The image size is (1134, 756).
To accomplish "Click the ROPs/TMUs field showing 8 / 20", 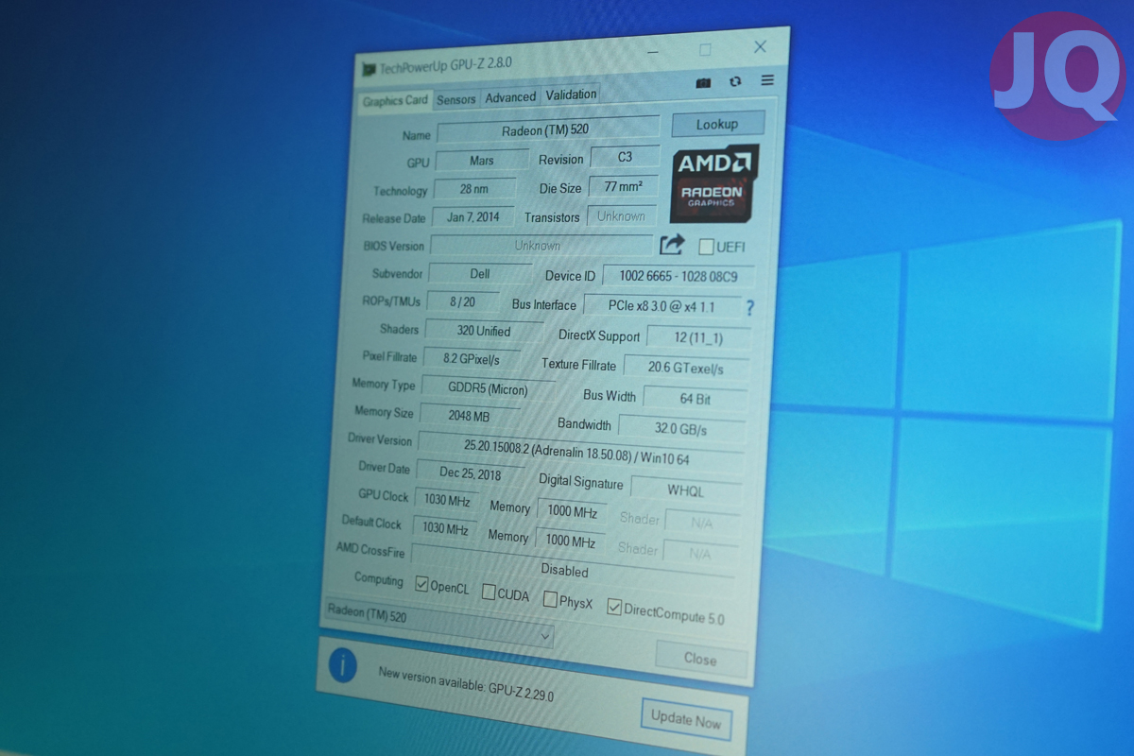I will click(x=463, y=302).
